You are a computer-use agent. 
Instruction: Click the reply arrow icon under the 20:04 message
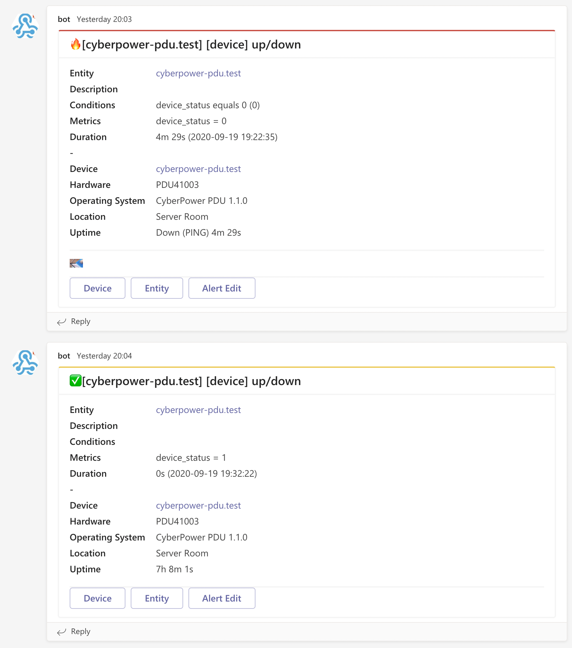click(x=62, y=632)
